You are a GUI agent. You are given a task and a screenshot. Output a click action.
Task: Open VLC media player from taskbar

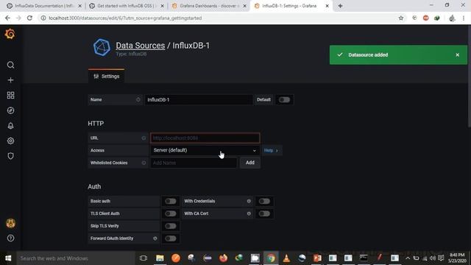tap(286, 258)
